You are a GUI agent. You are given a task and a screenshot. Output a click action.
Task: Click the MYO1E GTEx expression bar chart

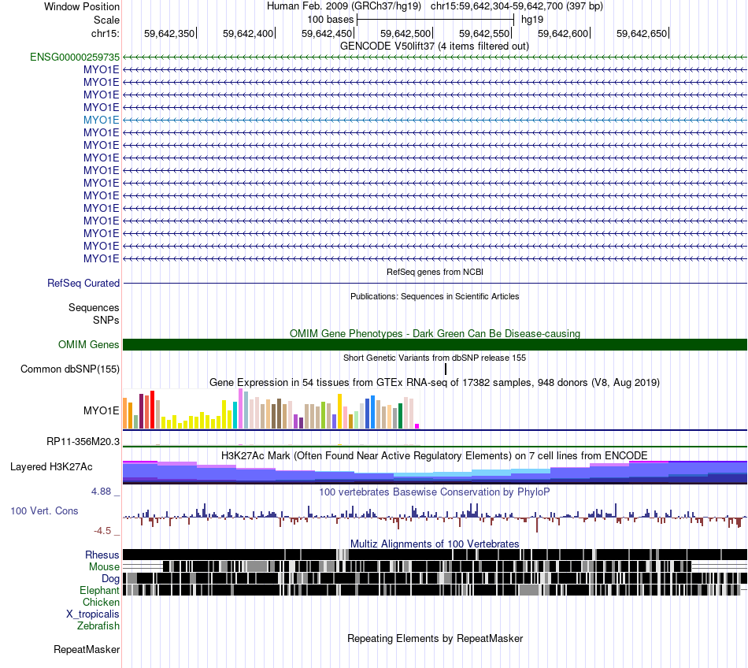271,409
